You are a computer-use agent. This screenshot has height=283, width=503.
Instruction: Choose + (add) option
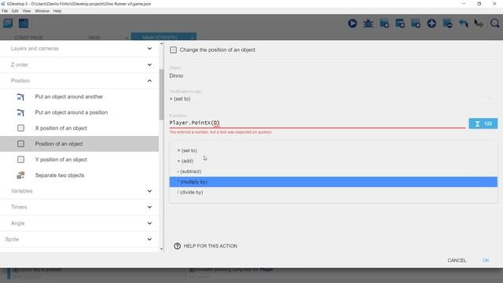point(333,161)
